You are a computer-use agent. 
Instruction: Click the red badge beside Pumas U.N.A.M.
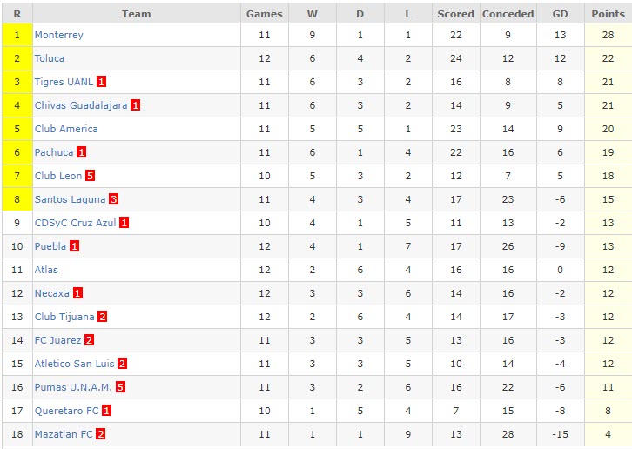[x=121, y=387]
